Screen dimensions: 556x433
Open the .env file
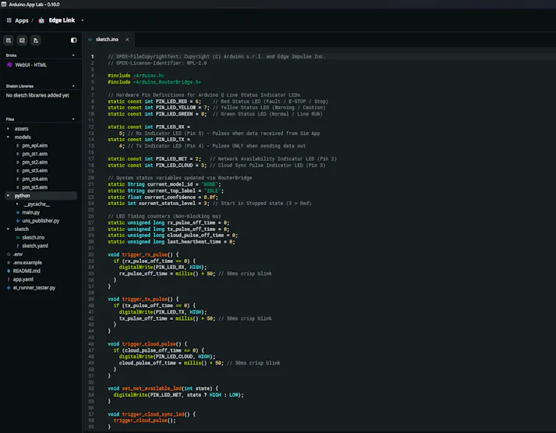[18, 254]
